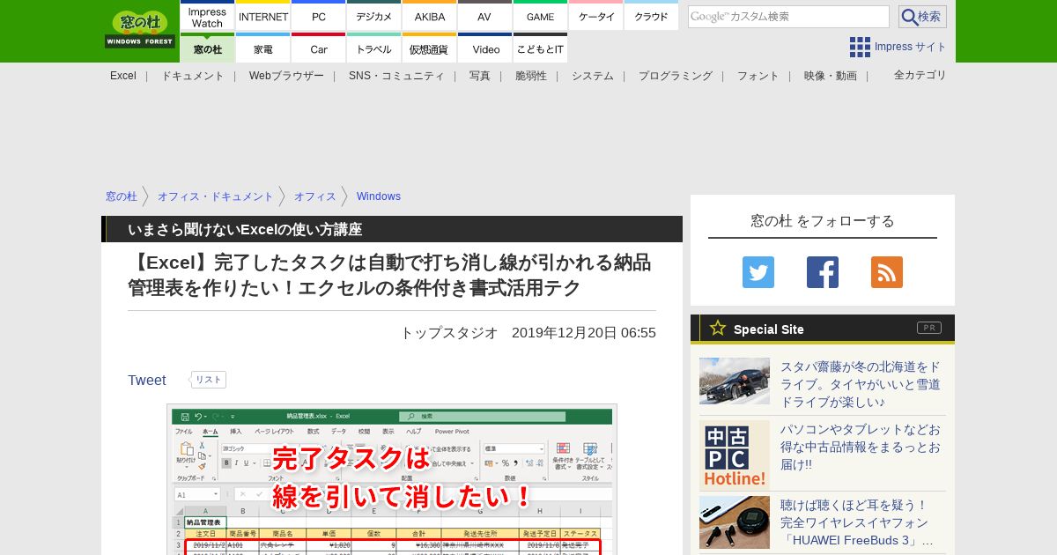Open 仮想通貨 Watch tab
Image resolution: width=1057 pixels, height=555 pixels.
[430, 48]
